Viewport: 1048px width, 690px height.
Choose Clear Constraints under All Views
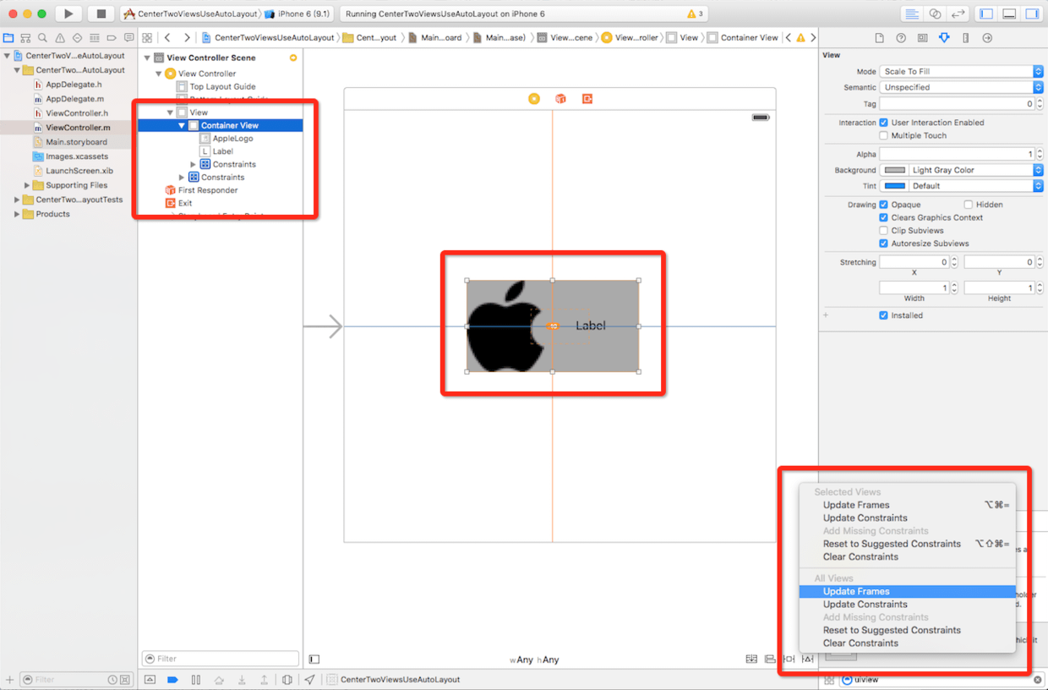tap(907, 643)
